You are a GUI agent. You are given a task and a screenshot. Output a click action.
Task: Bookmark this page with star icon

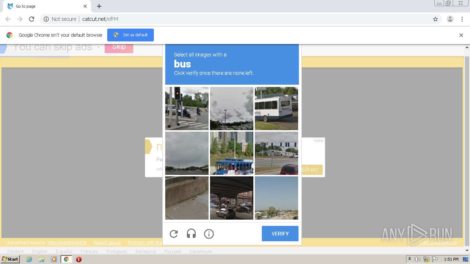pos(435,19)
